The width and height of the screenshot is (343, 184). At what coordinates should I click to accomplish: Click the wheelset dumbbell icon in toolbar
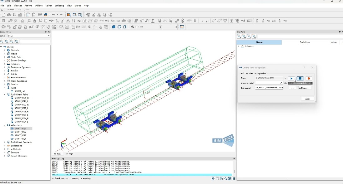[165, 21]
